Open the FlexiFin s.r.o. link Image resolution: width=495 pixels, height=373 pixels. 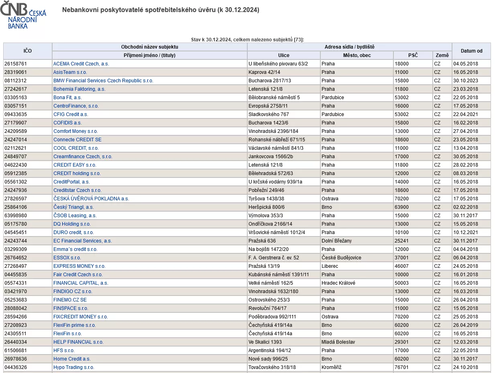pos(67,334)
